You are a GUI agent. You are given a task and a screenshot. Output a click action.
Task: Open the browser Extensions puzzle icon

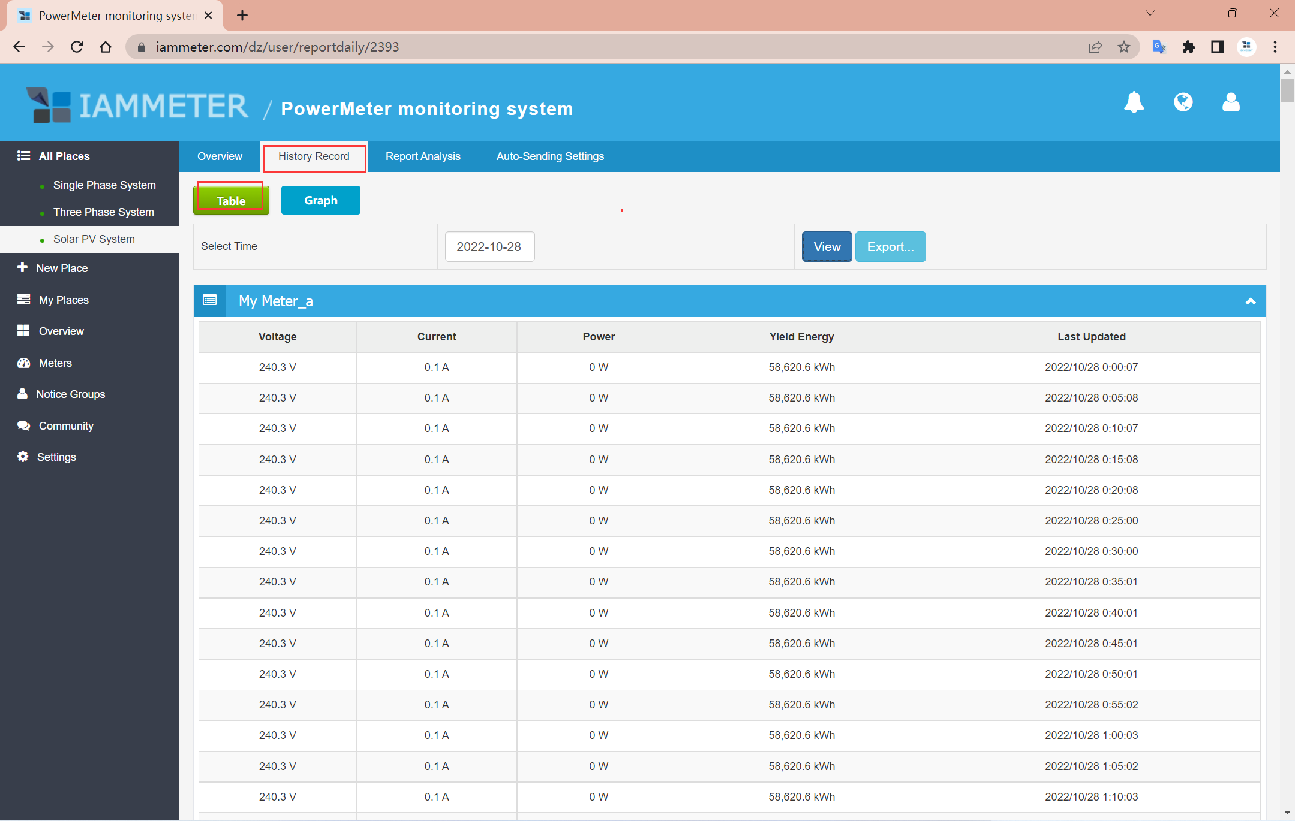pyautogui.click(x=1188, y=47)
